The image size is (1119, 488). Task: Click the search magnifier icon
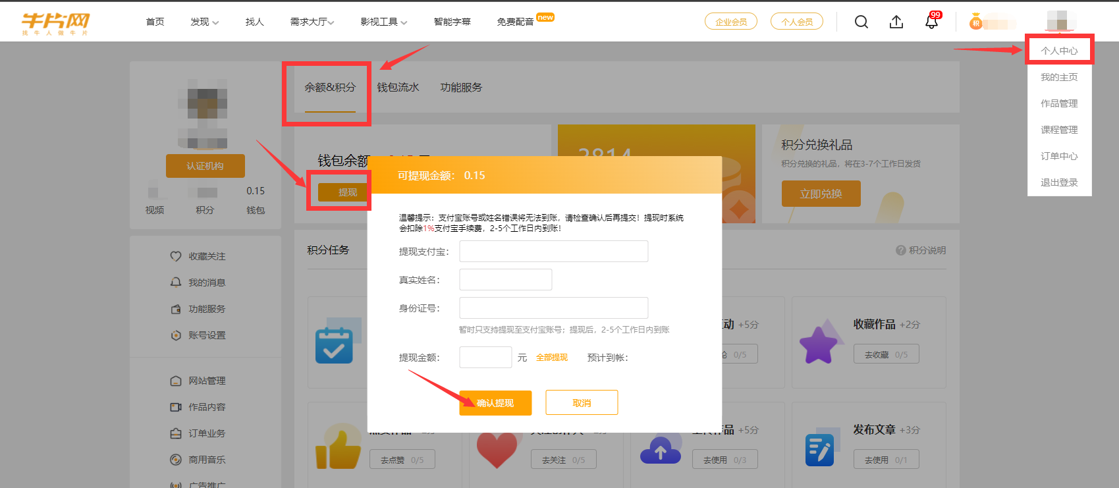coord(861,22)
